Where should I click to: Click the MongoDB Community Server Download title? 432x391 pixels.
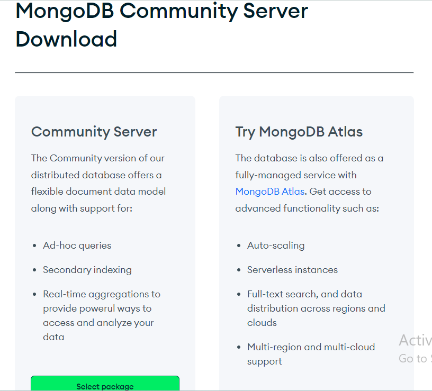[x=161, y=25]
